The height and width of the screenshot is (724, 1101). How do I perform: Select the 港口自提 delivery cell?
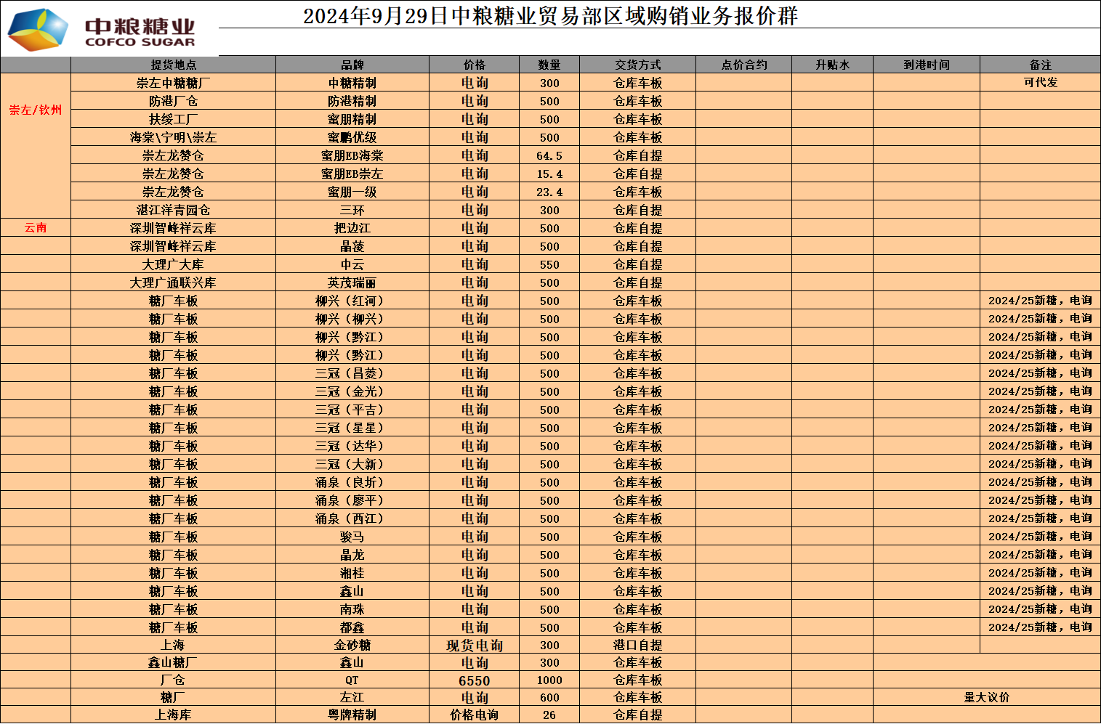tap(637, 645)
